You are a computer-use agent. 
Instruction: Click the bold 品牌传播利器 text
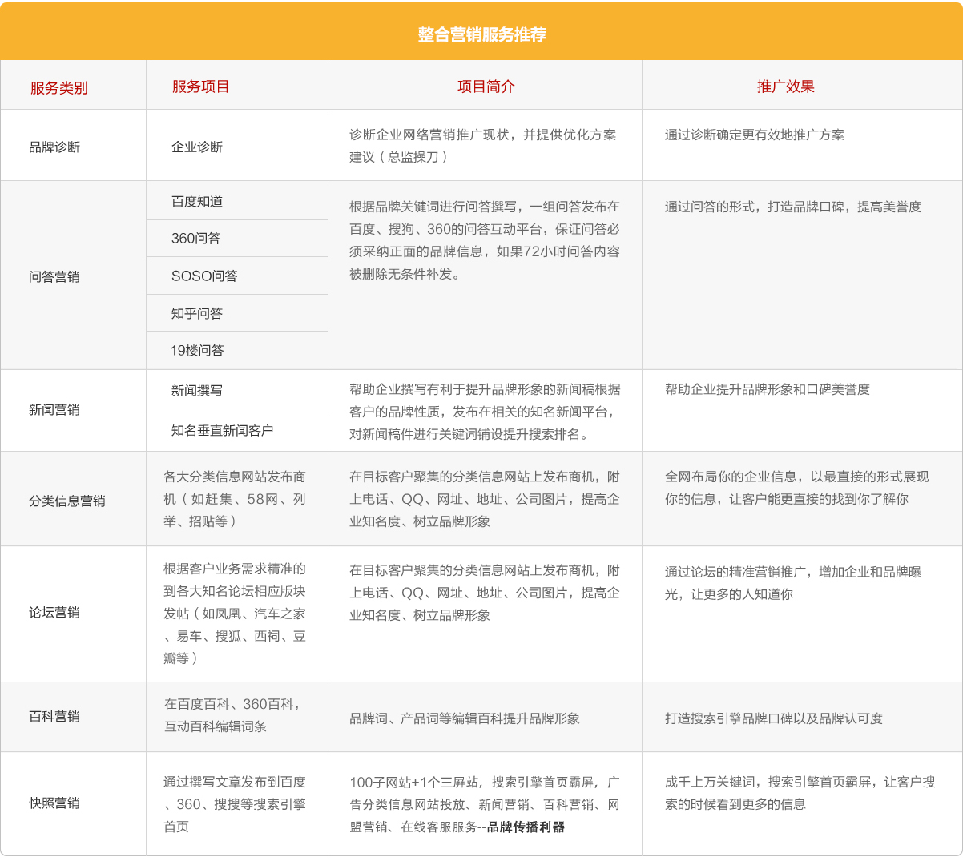[526, 827]
